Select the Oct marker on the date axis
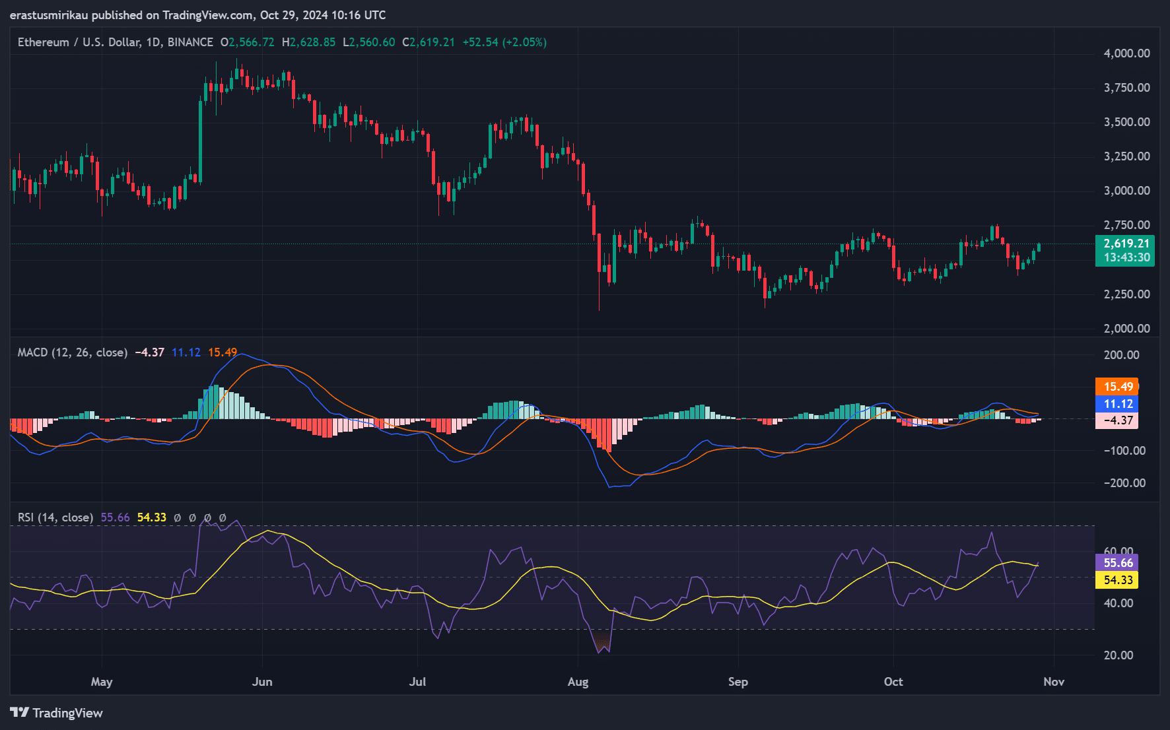The image size is (1170, 730). (893, 682)
